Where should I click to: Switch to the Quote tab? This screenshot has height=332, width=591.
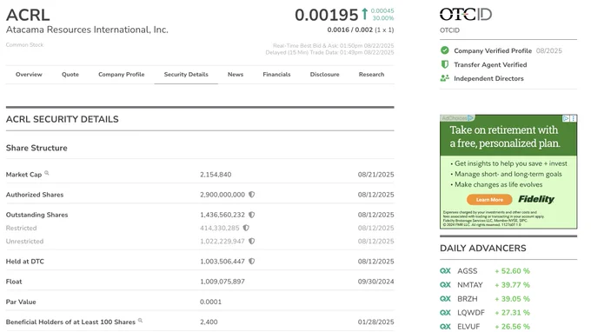click(x=70, y=74)
